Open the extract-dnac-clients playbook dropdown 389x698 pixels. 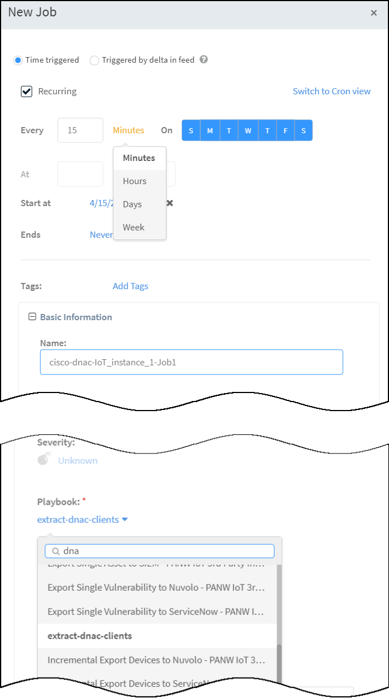(82, 520)
